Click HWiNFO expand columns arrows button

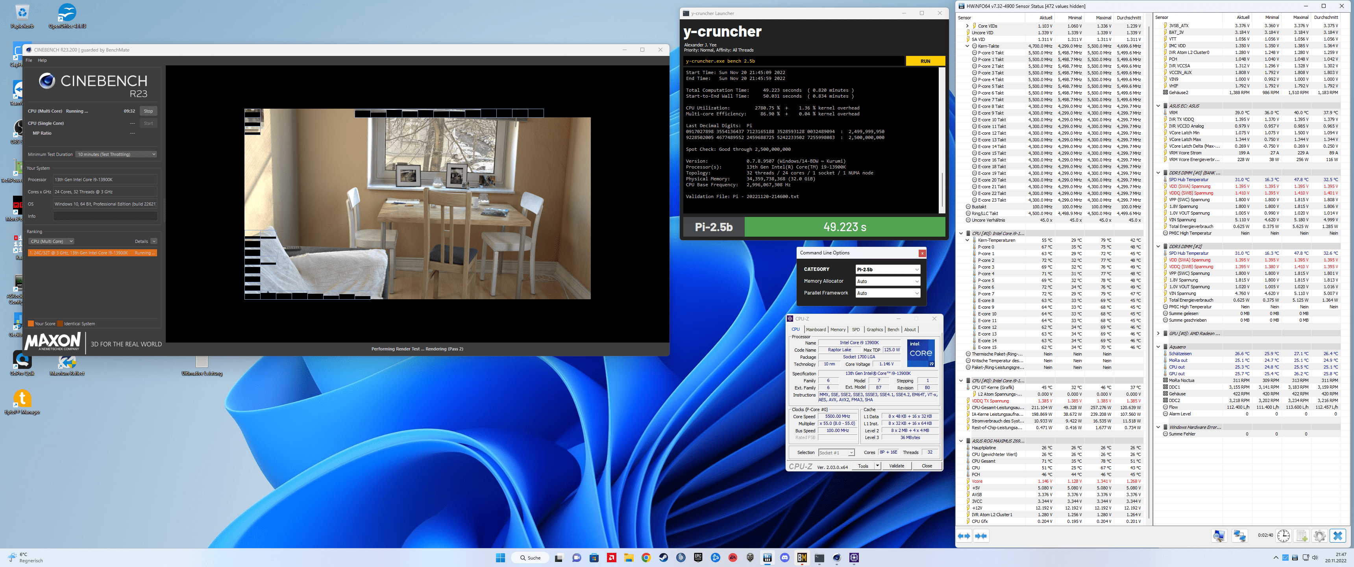tap(964, 536)
